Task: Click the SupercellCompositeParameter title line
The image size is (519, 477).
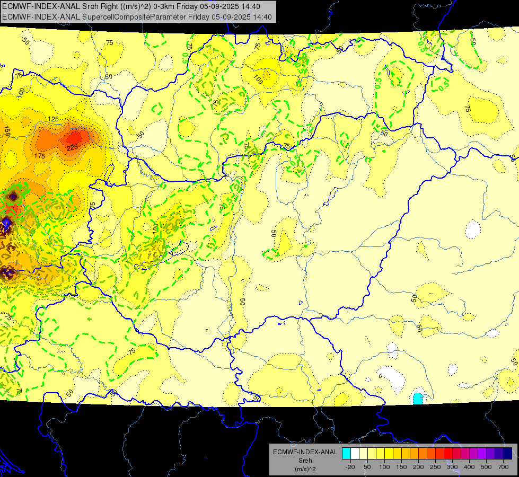Action: [137, 17]
